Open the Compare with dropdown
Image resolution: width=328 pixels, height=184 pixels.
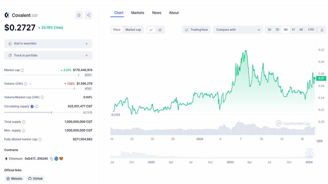238,30
